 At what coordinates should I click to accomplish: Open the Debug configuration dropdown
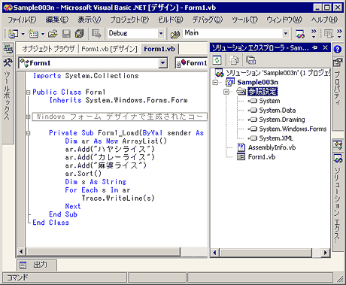[x=161, y=33]
